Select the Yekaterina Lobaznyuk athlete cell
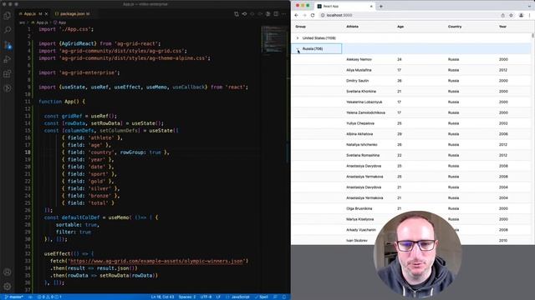 [x=364, y=102]
